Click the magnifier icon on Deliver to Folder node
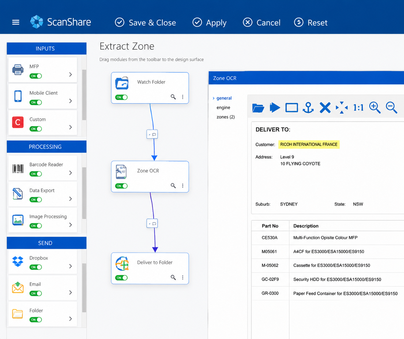Image resolution: width=404 pixels, height=339 pixels. click(x=173, y=277)
